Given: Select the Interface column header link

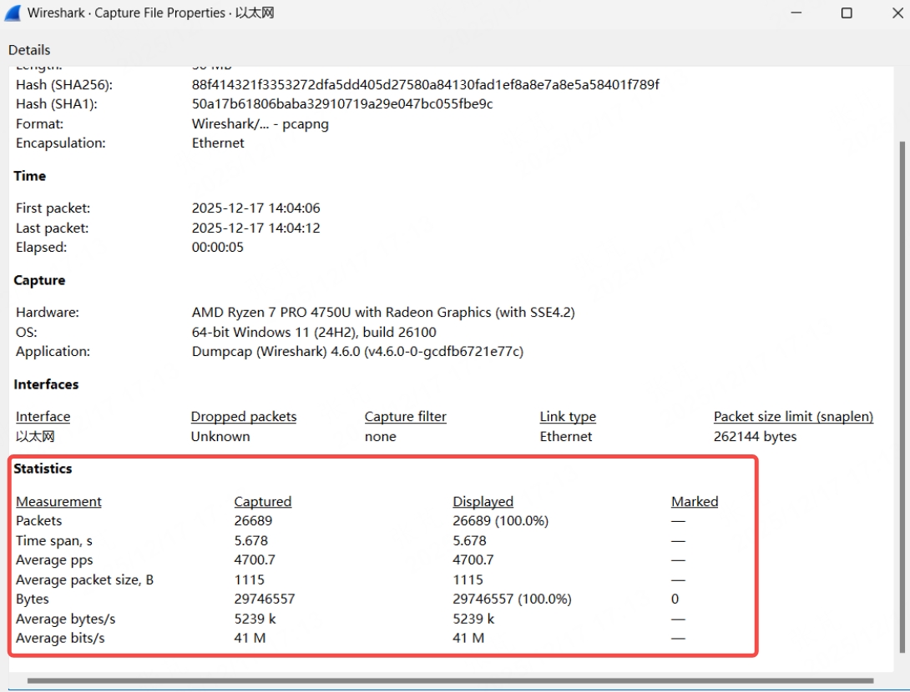Looking at the screenshot, I should 43,416.
